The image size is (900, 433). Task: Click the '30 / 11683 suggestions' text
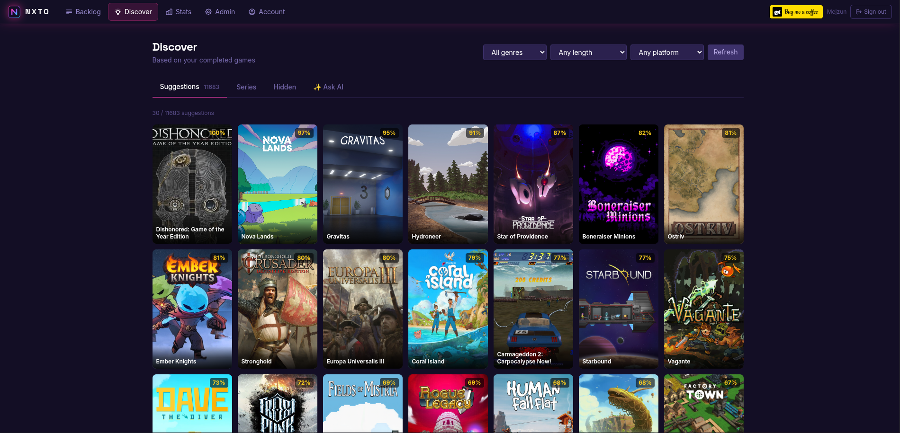[183, 113]
